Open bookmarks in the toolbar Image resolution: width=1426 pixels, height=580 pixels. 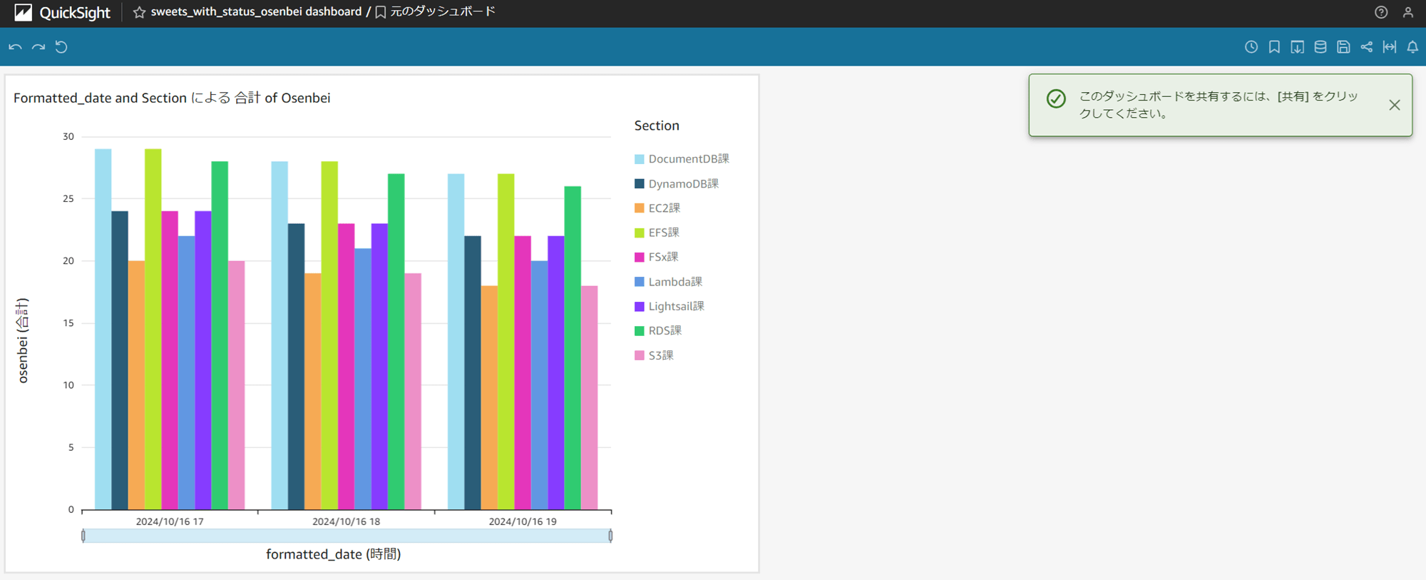pos(1274,47)
